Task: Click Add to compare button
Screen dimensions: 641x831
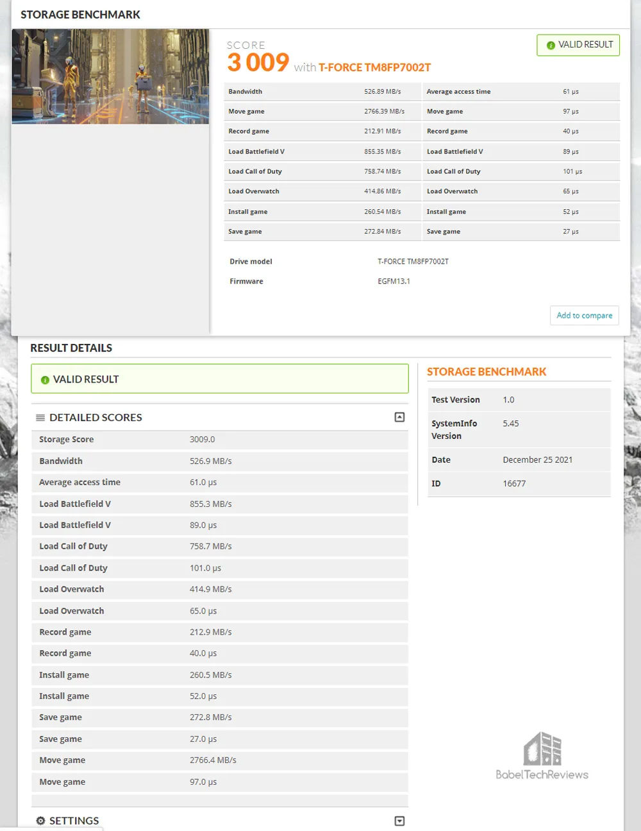Action: (x=584, y=315)
